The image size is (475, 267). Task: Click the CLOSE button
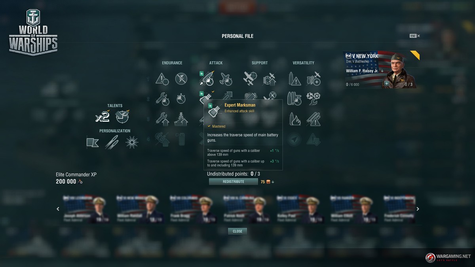[237, 231]
